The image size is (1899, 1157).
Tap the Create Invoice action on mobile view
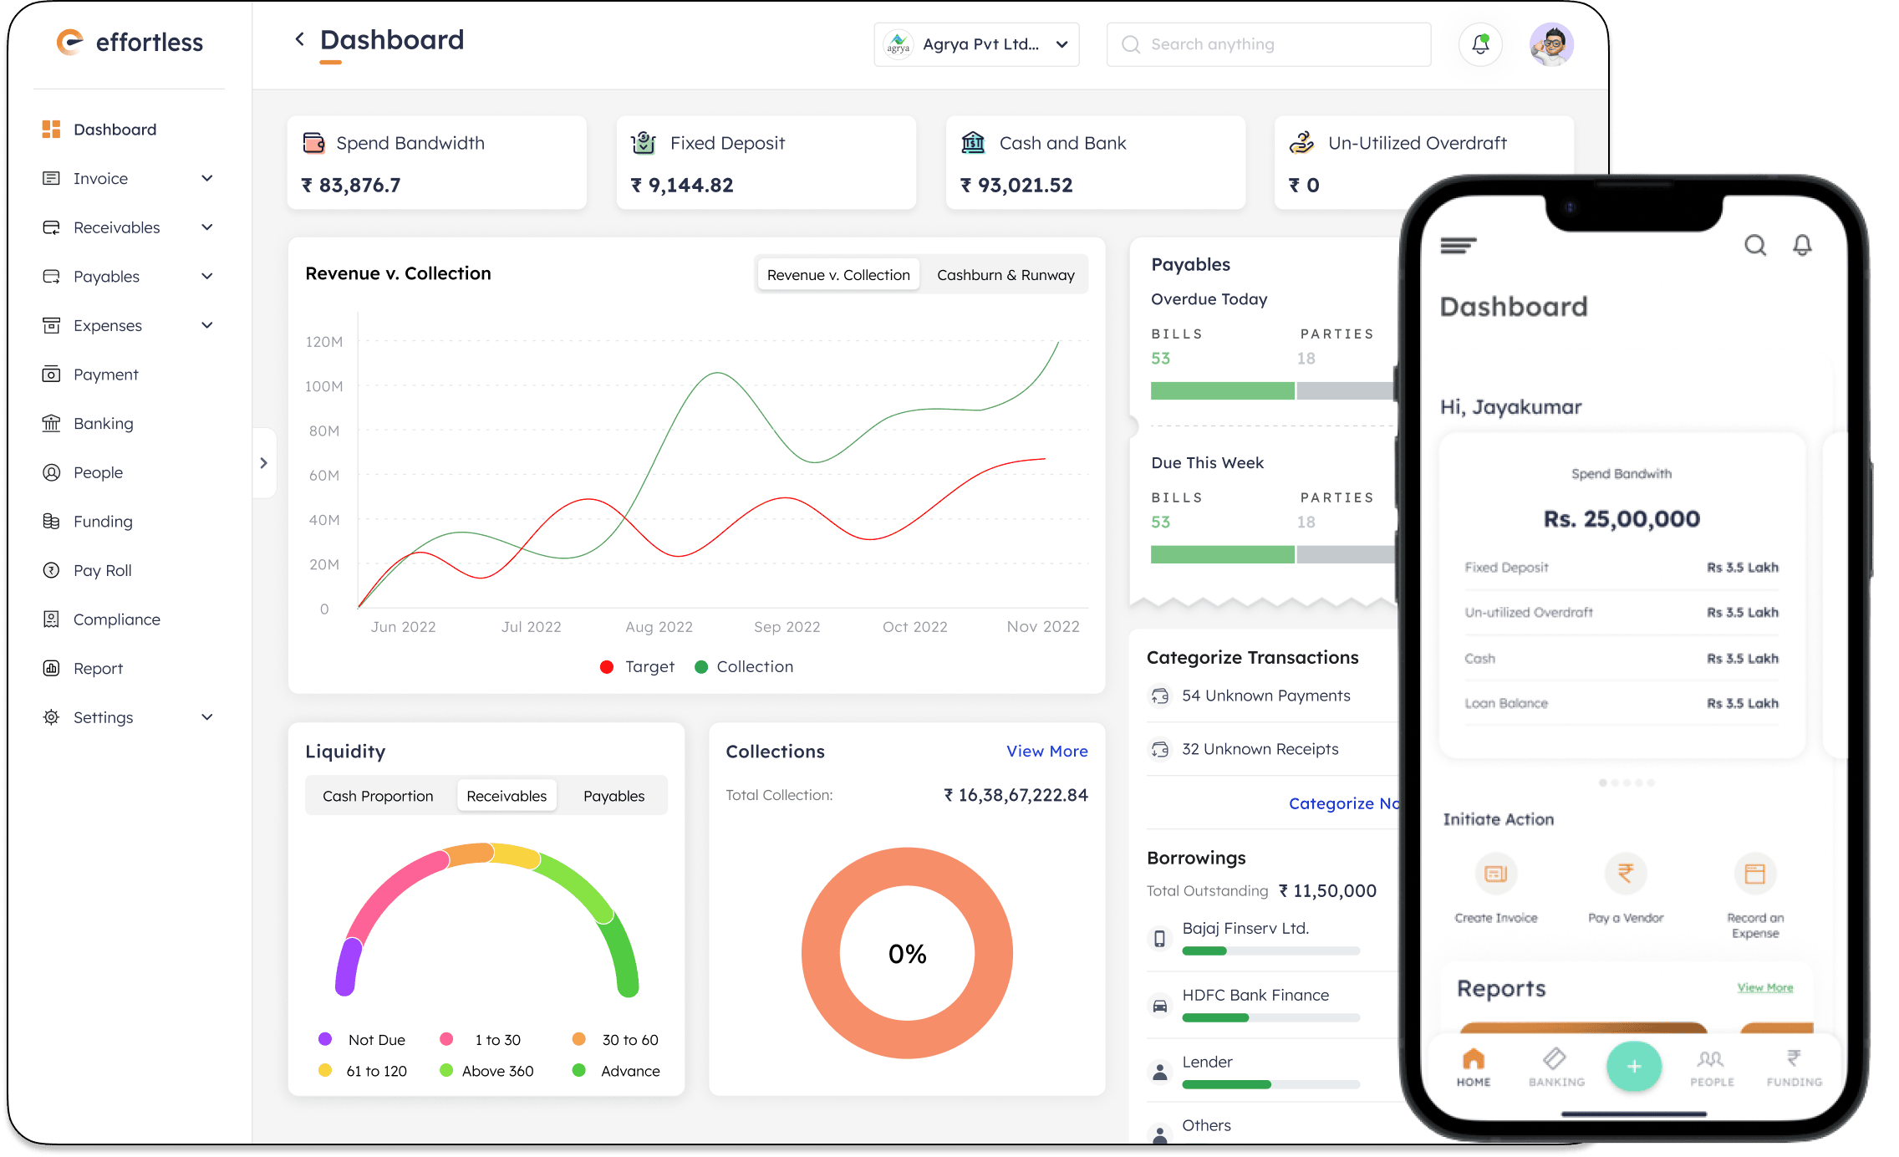click(1495, 873)
